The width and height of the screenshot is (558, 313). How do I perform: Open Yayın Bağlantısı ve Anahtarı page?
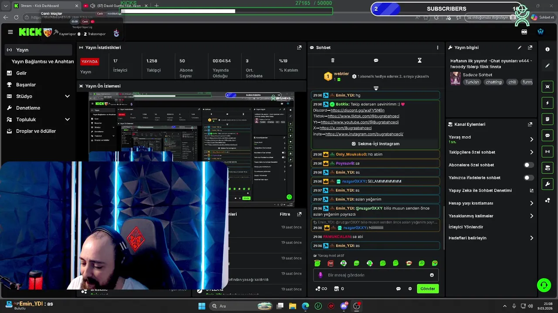43,62
